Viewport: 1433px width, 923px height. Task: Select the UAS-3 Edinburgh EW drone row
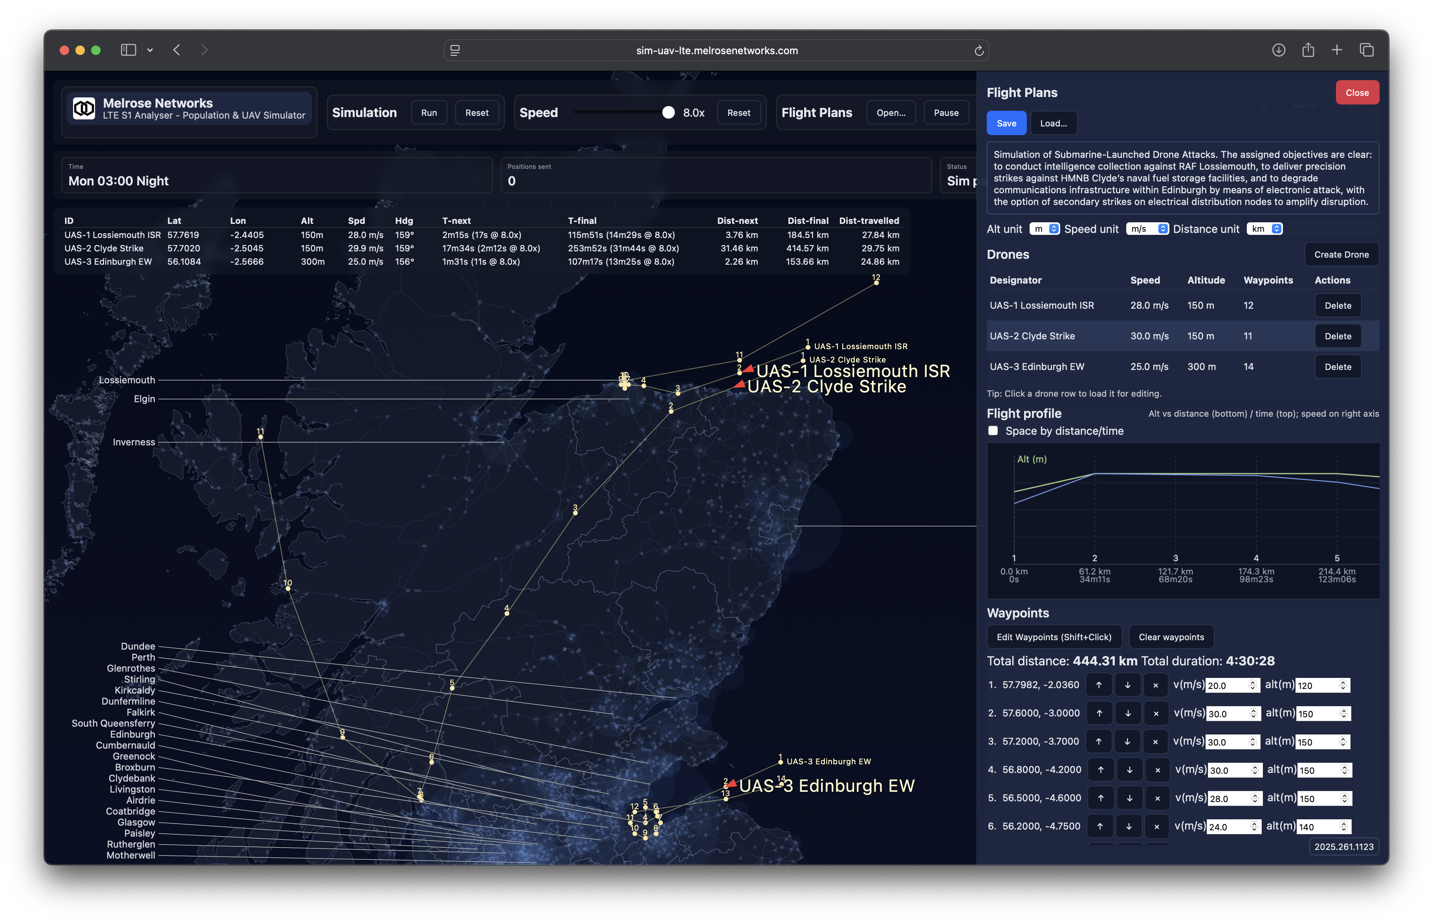pyautogui.click(x=1037, y=367)
